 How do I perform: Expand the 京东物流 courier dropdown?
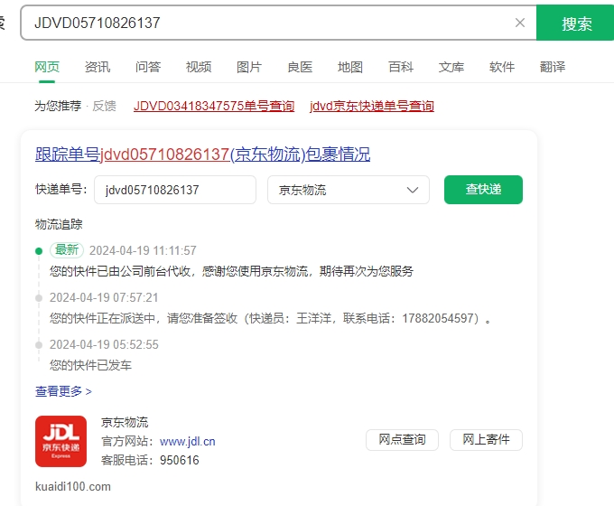(x=349, y=190)
